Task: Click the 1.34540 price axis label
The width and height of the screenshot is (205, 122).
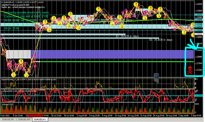Action: (199, 4)
